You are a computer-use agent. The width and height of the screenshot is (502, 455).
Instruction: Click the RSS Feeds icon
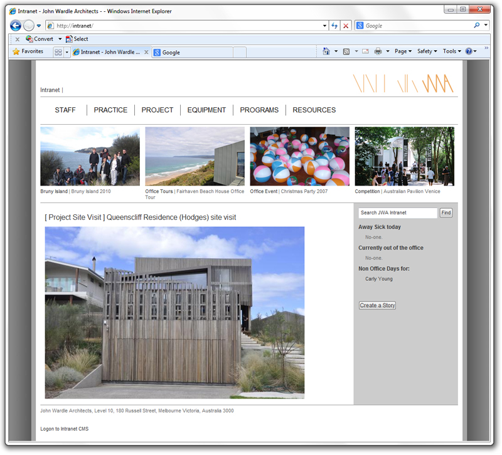point(346,51)
